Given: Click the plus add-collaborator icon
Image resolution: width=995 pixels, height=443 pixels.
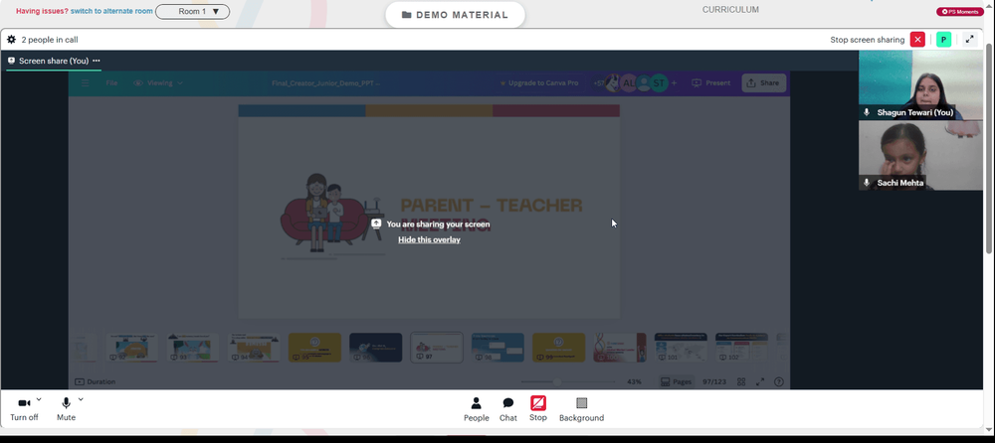Looking at the screenshot, I should (674, 83).
